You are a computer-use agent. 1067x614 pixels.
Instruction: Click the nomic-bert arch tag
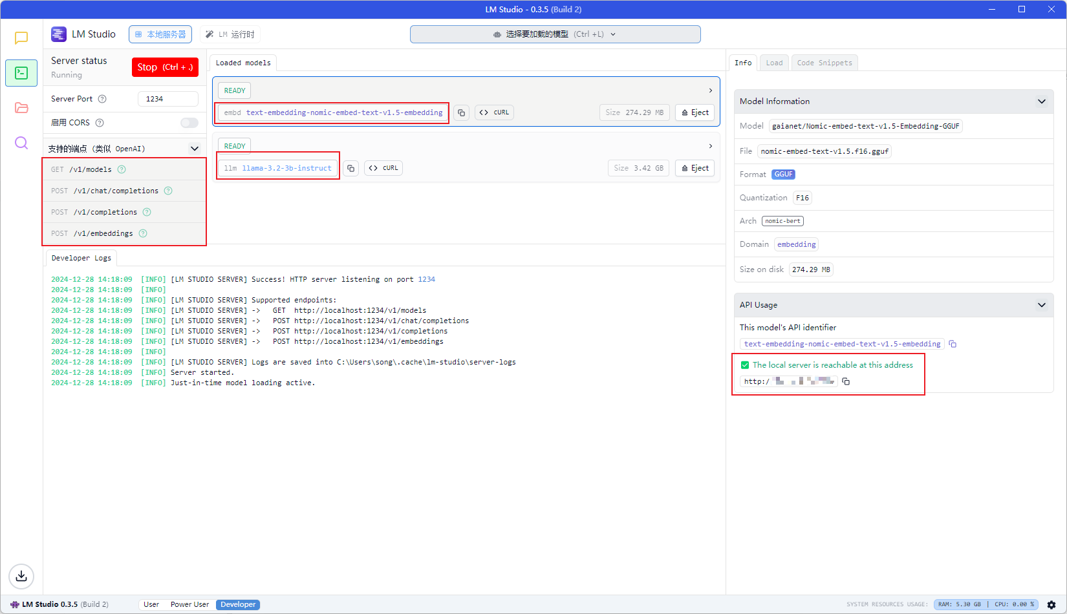pyautogui.click(x=782, y=221)
